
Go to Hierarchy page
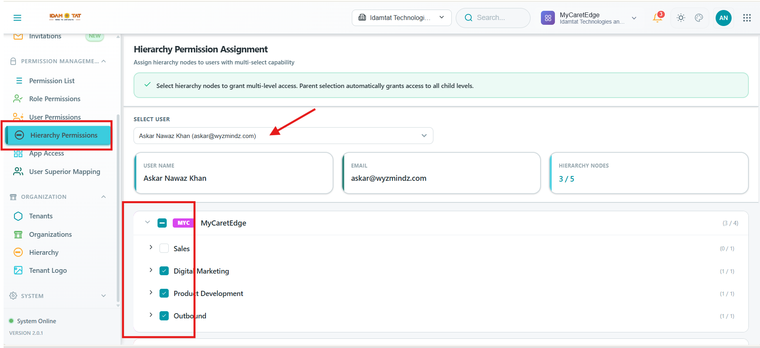44,252
